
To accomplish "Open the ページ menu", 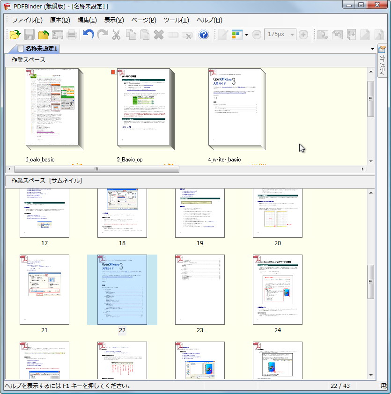I will tap(143, 20).
